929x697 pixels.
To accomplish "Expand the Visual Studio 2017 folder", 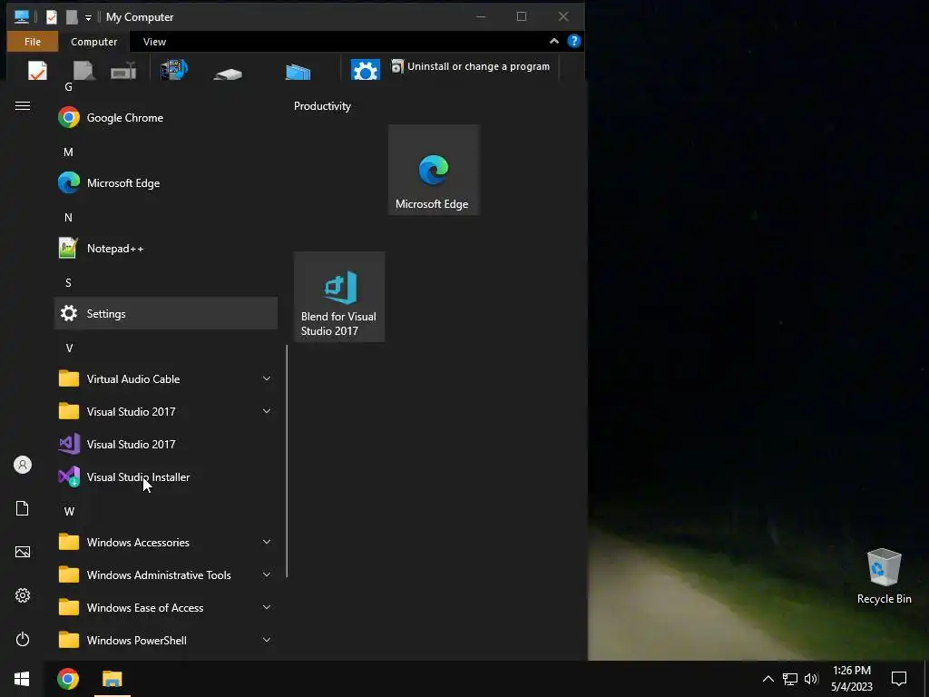I will pos(166,412).
